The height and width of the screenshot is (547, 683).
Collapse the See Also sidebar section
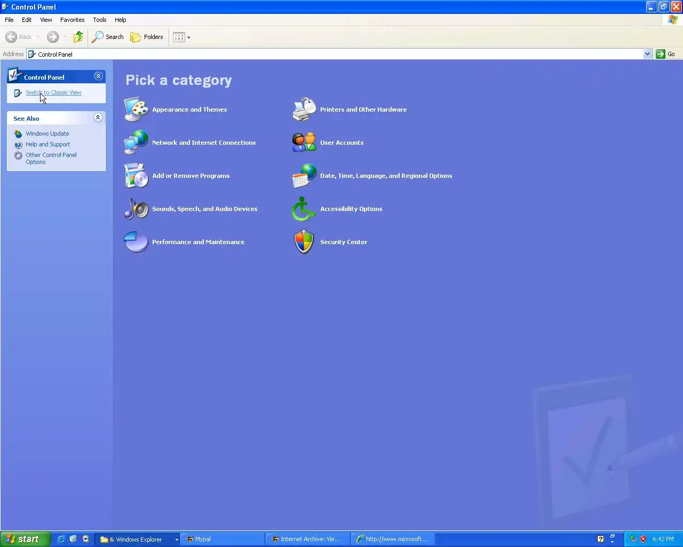coord(98,118)
